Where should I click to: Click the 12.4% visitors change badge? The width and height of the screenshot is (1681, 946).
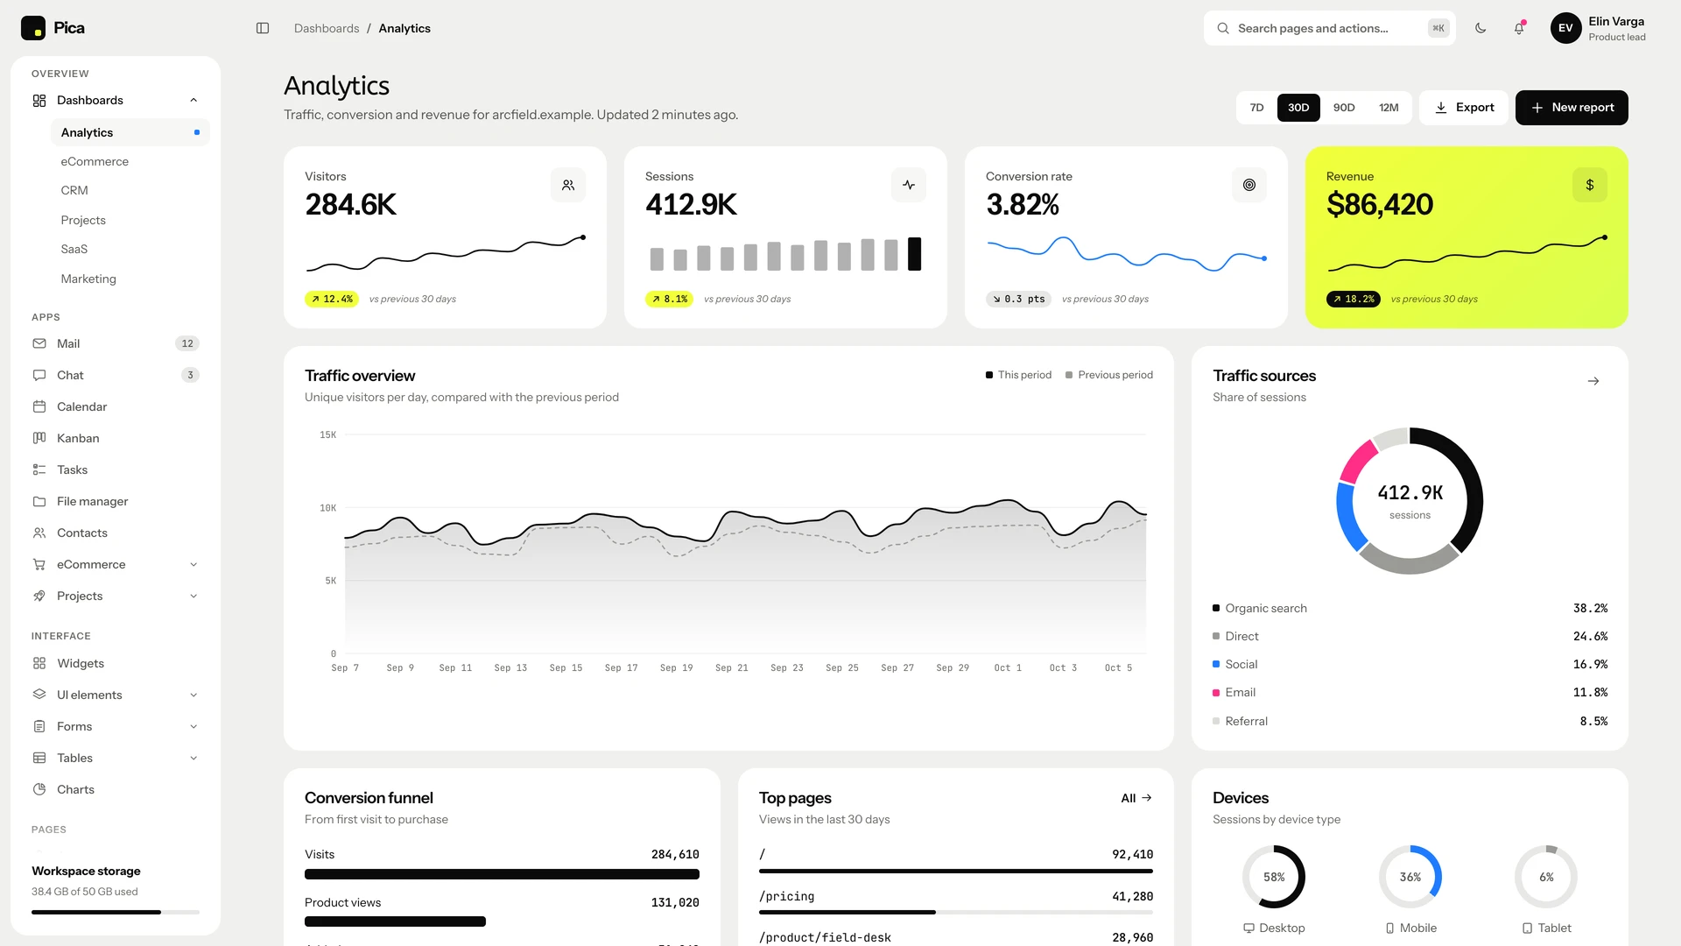click(332, 299)
